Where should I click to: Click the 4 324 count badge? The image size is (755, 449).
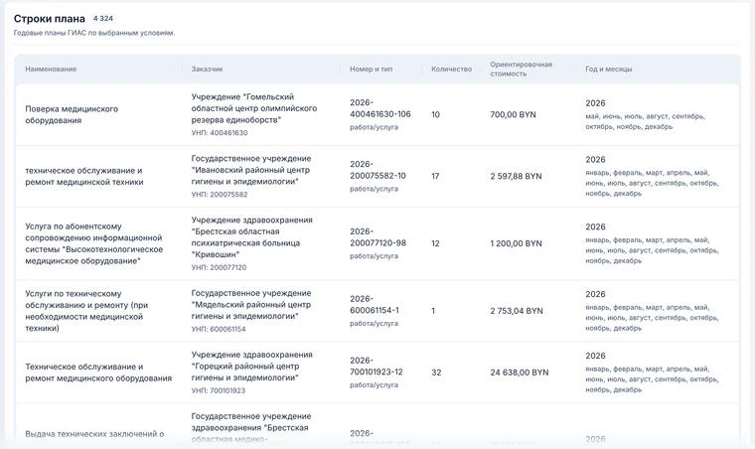click(103, 19)
